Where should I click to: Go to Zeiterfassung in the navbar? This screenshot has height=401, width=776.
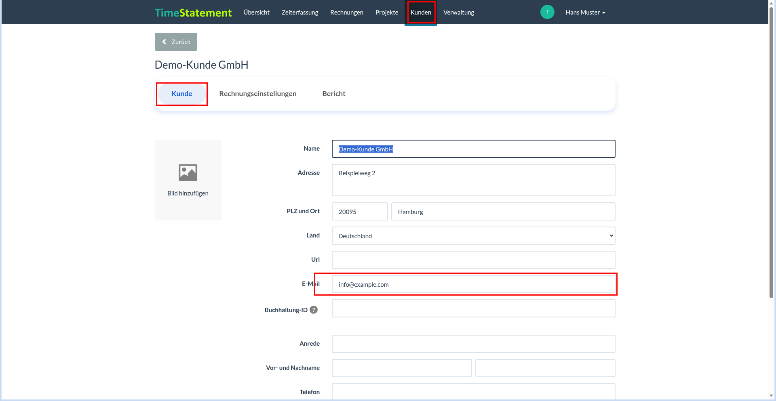click(300, 13)
